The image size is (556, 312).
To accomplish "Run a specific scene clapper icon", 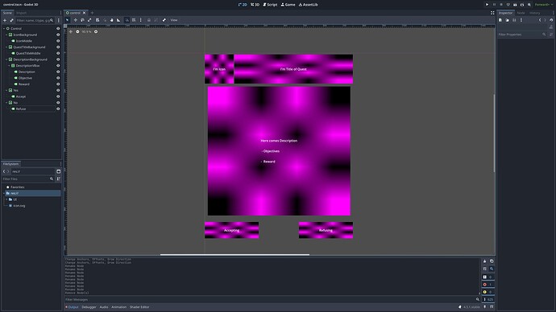I will tap(522, 5).
